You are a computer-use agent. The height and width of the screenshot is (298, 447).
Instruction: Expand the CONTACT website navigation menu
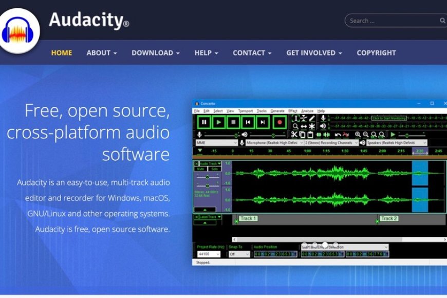252,53
